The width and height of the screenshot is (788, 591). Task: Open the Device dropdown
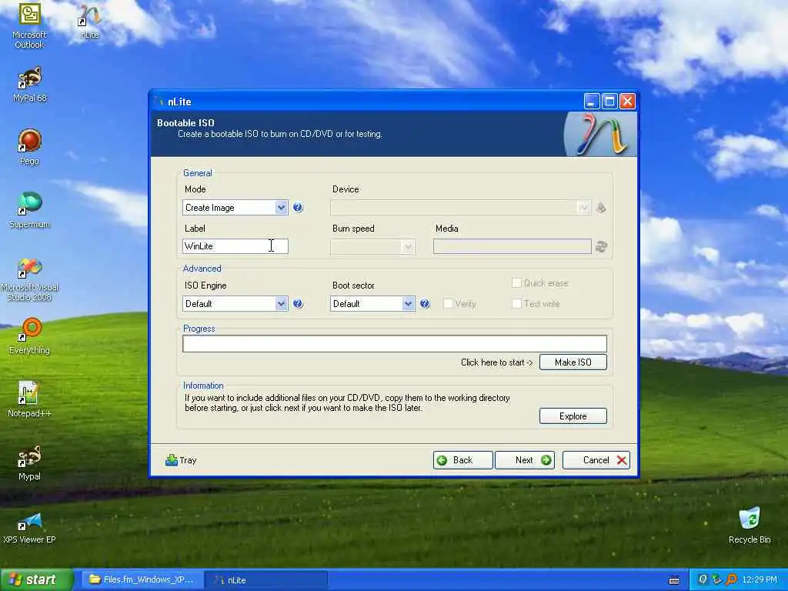(x=460, y=208)
